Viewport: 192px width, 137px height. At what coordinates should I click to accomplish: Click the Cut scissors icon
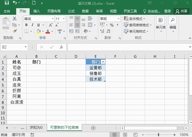tap(15, 19)
